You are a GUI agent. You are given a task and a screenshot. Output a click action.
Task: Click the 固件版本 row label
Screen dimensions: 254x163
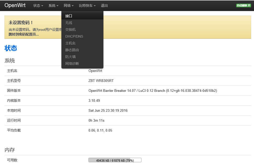coord(14,91)
